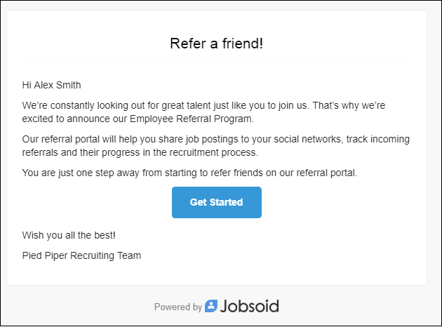Click the "Hi Alex Smith" greeting line
The width and height of the screenshot is (442, 327).
[x=52, y=86]
